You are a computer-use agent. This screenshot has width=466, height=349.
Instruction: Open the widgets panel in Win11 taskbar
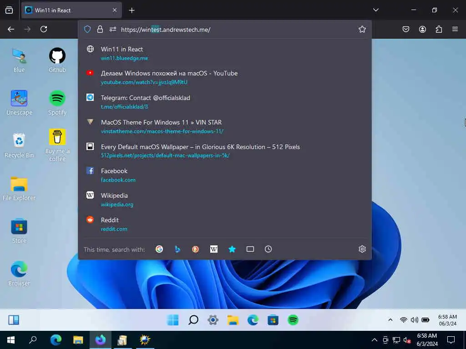click(x=14, y=320)
